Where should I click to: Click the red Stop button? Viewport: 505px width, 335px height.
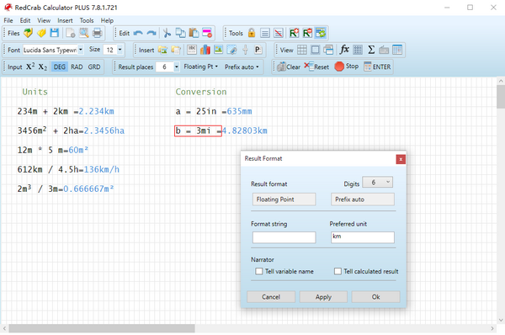347,66
